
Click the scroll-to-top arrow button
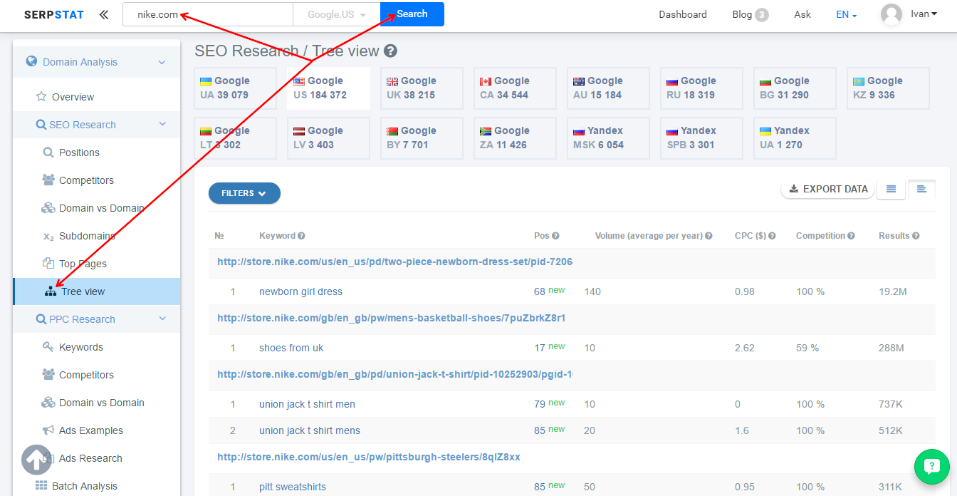[x=36, y=460]
